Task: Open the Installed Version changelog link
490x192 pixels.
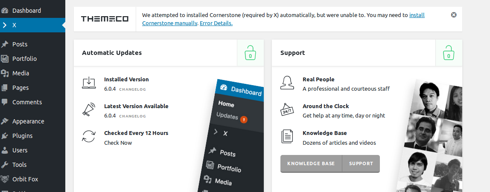Action: 132,89
